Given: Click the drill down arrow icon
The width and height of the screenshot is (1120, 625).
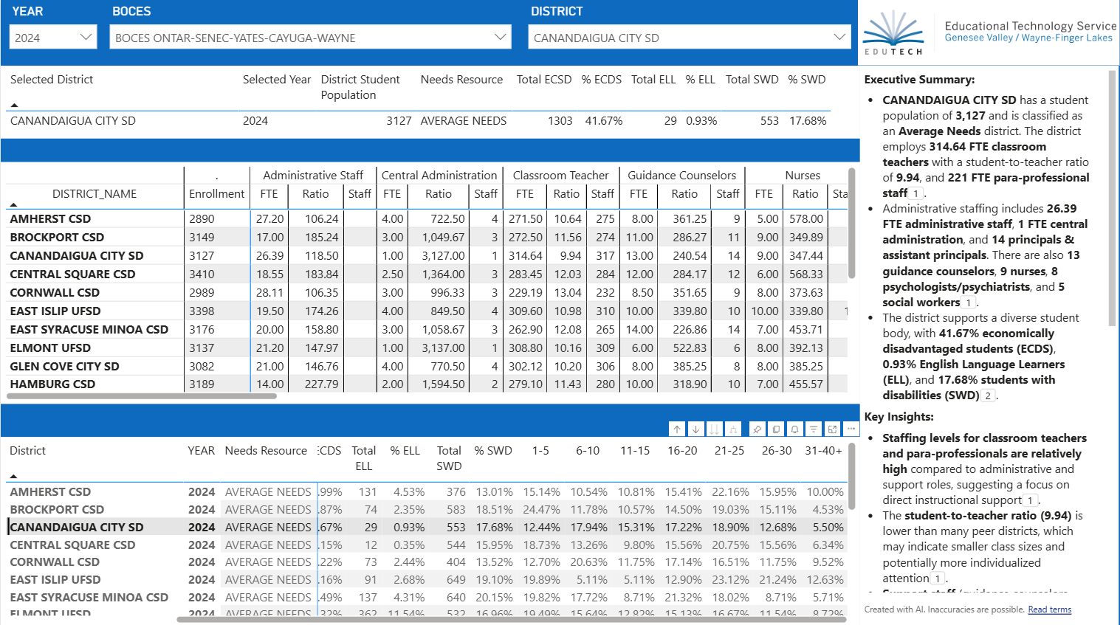Looking at the screenshot, I should pos(695,429).
